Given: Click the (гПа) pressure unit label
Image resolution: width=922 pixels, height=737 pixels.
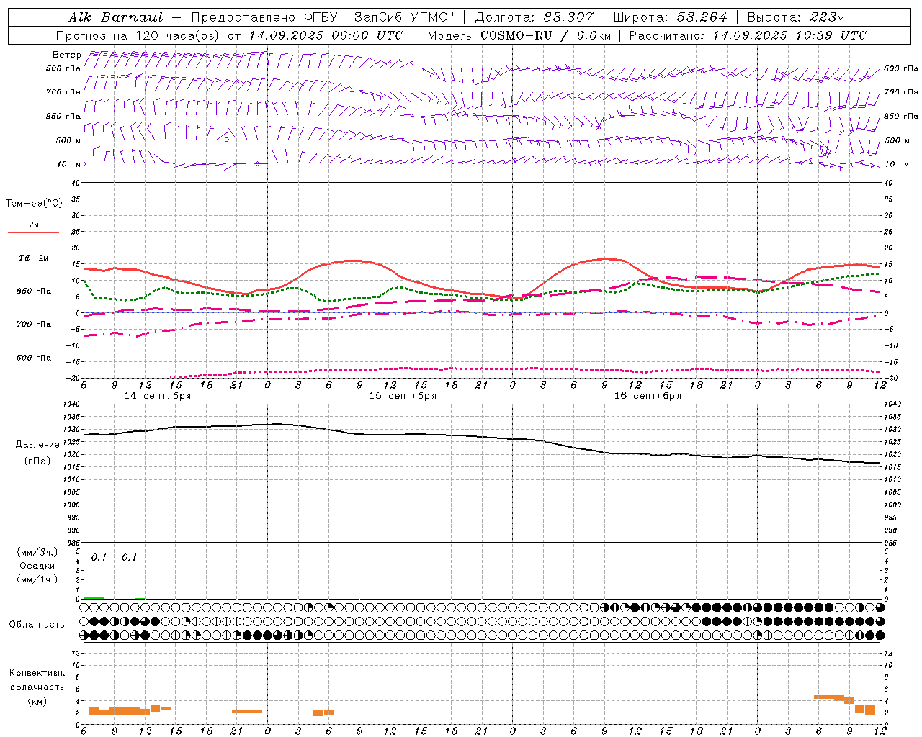Looking at the screenshot, I should point(37,461).
